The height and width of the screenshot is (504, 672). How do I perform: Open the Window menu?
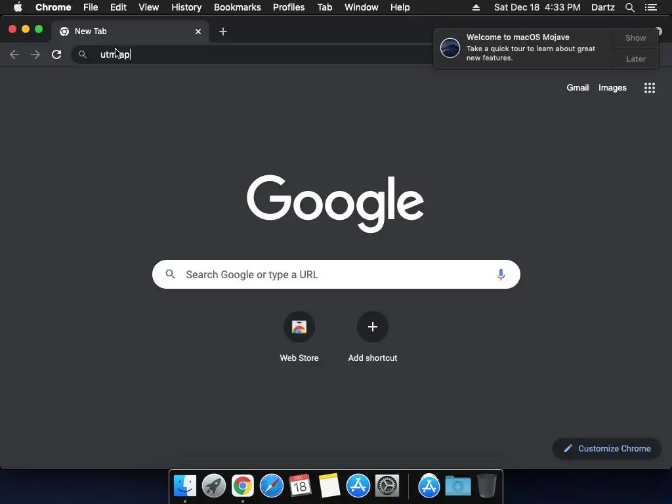[362, 7]
